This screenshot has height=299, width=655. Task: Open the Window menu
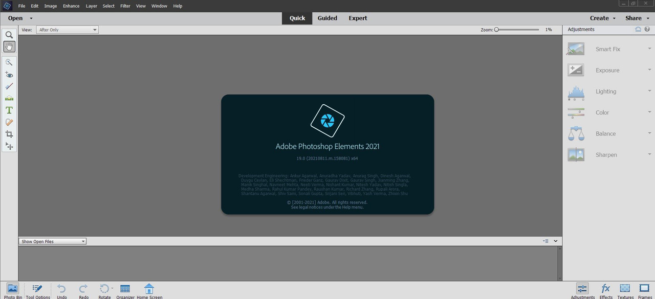pos(159,6)
